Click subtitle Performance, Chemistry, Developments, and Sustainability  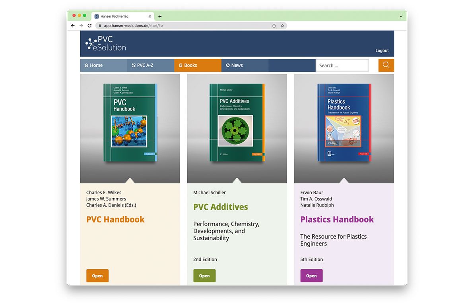(x=226, y=231)
